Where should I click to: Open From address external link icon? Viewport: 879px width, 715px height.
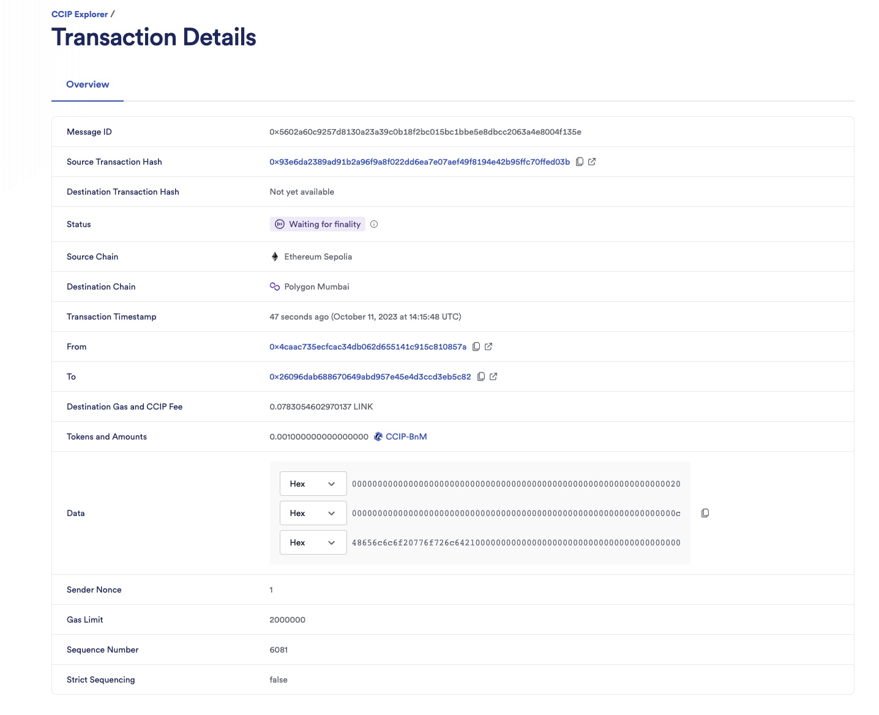[x=488, y=347]
